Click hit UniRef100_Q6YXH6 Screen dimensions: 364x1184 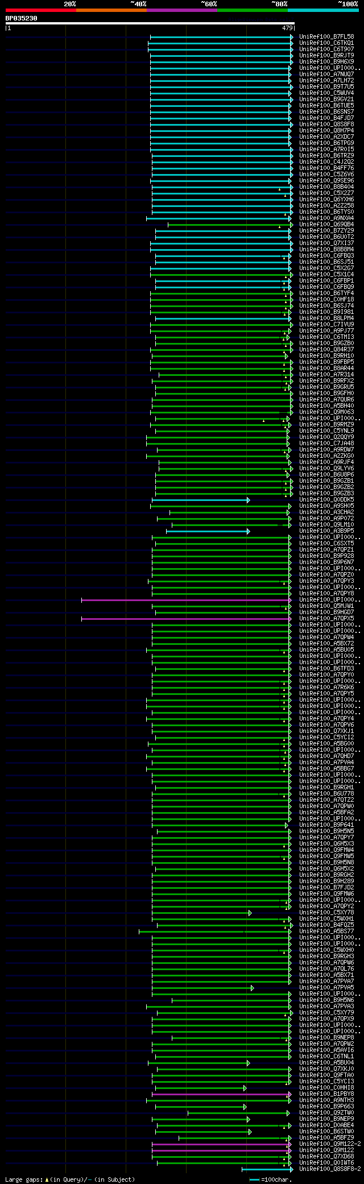[x=326, y=200]
